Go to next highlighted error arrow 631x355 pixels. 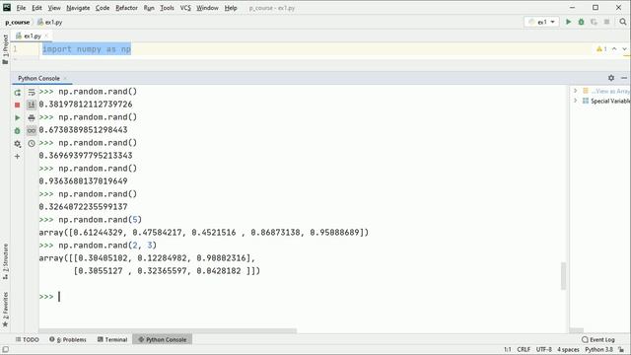coord(624,49)
